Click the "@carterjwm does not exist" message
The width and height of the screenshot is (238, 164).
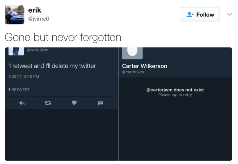[x=175, y=90]
